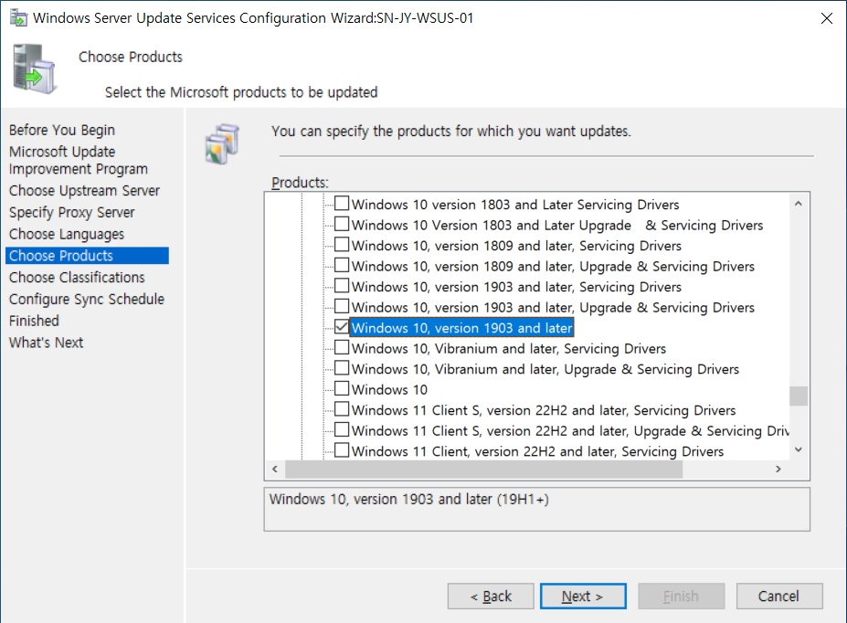Select the 'Windows 10' product label
Screen dimensions: 847x623
coord(389,389)
